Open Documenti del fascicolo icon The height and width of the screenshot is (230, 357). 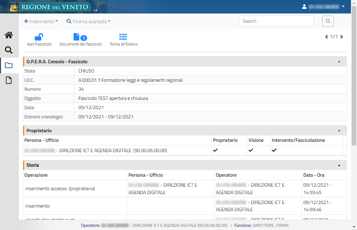80,37
